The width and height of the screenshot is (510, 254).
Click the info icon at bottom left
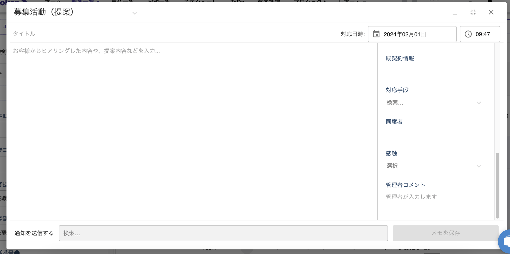pos(17,252)
